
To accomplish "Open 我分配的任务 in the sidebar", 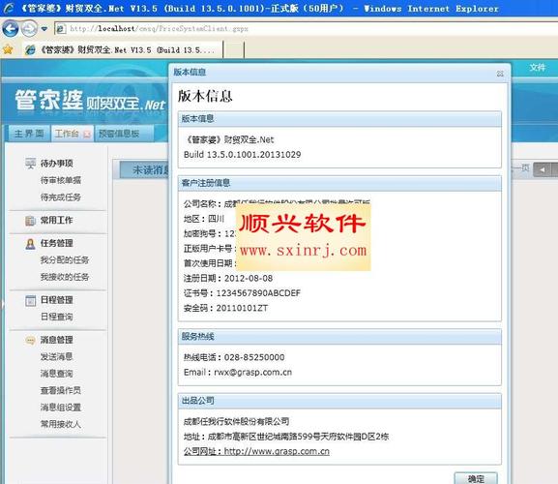I will 65,260.
